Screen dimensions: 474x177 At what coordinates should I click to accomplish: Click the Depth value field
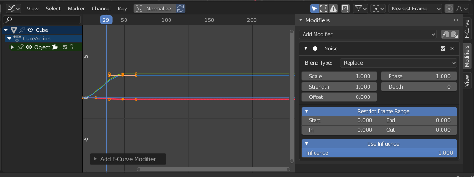coord(419,87)
